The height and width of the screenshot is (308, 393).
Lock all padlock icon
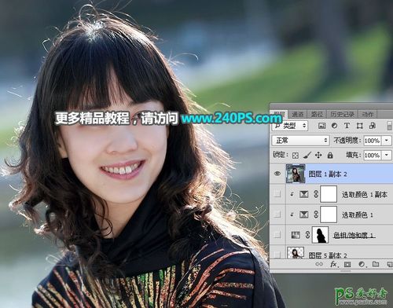point(330,156)
